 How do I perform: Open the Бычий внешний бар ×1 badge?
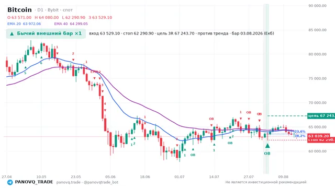point(46,33)
